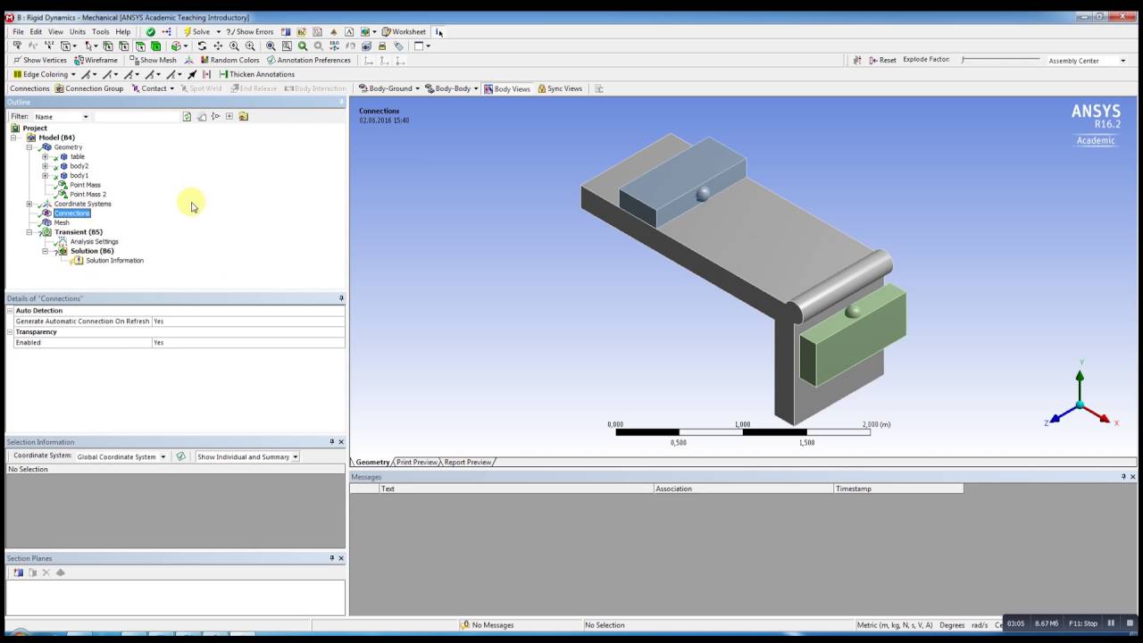Open the Body-Body joint dropdown
Viewport: 1143px width, 643px height.
(452, 88)
